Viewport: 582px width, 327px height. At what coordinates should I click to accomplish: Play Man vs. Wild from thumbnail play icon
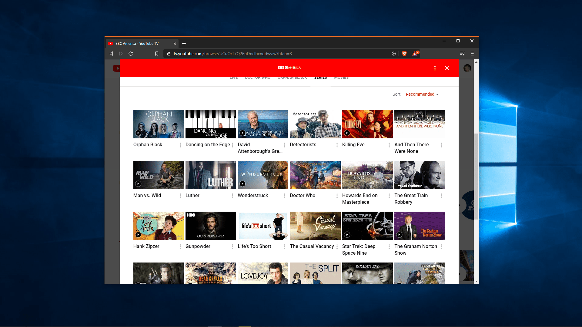pos(138,184)
